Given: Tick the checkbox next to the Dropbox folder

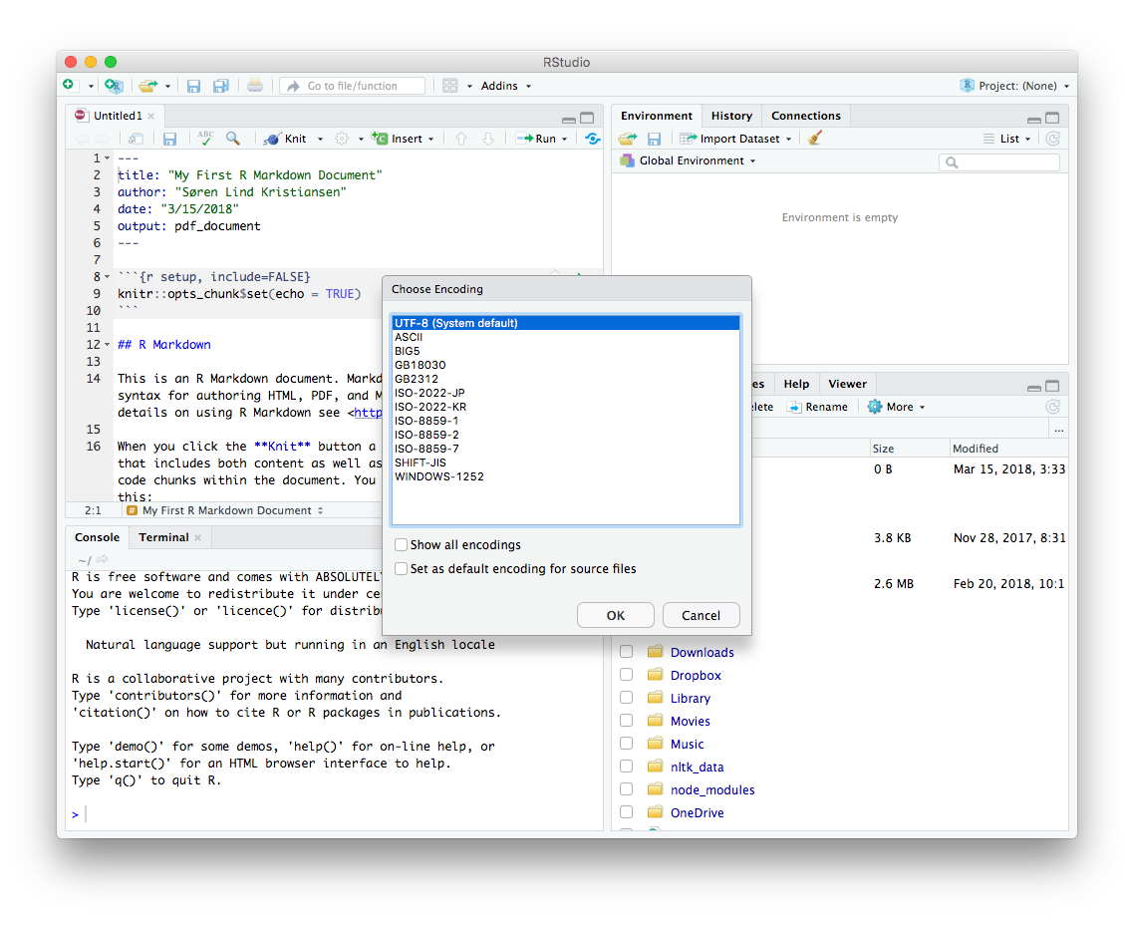Looking at the screenshot, I should coord(626,674).
